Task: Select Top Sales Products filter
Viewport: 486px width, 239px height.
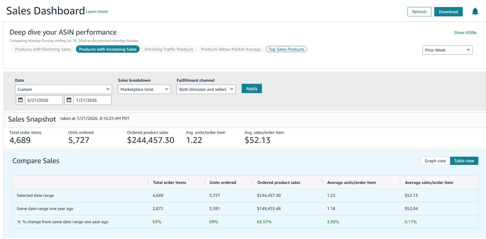Action: point(286,49)
